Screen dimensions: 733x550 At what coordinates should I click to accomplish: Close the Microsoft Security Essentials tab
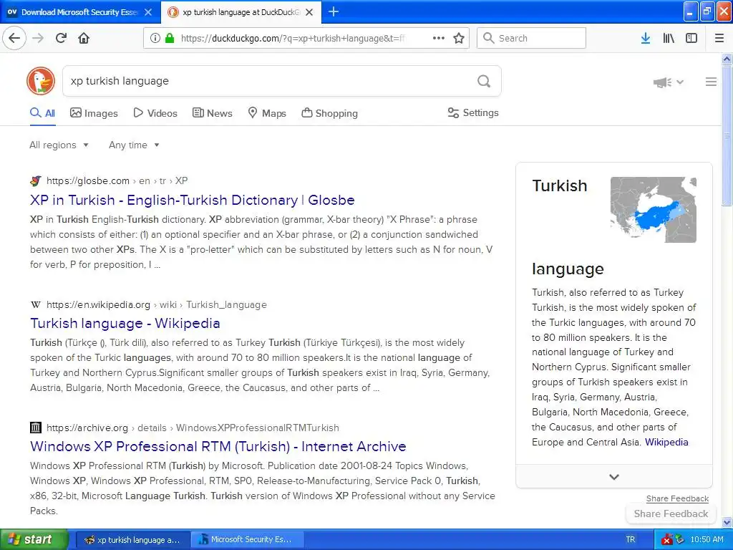coord(148,12)
